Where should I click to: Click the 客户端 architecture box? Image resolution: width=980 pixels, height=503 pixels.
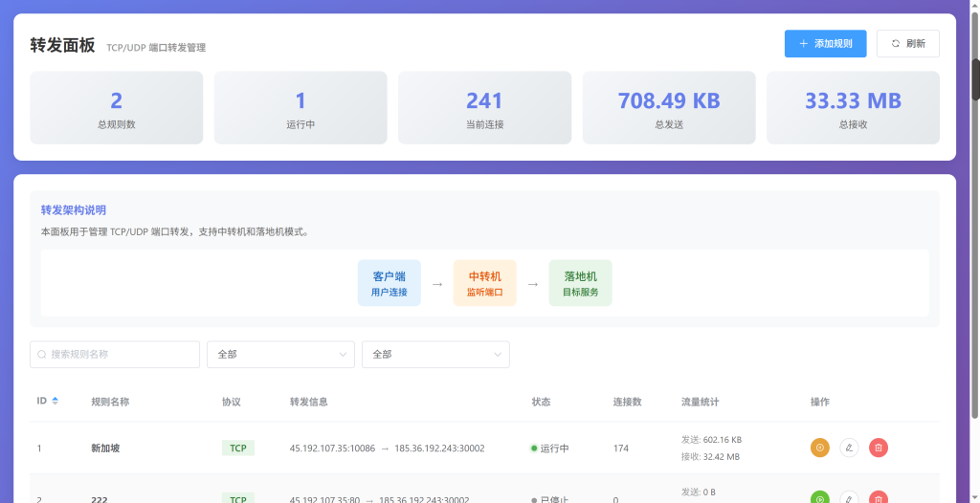tap(389, 283)
